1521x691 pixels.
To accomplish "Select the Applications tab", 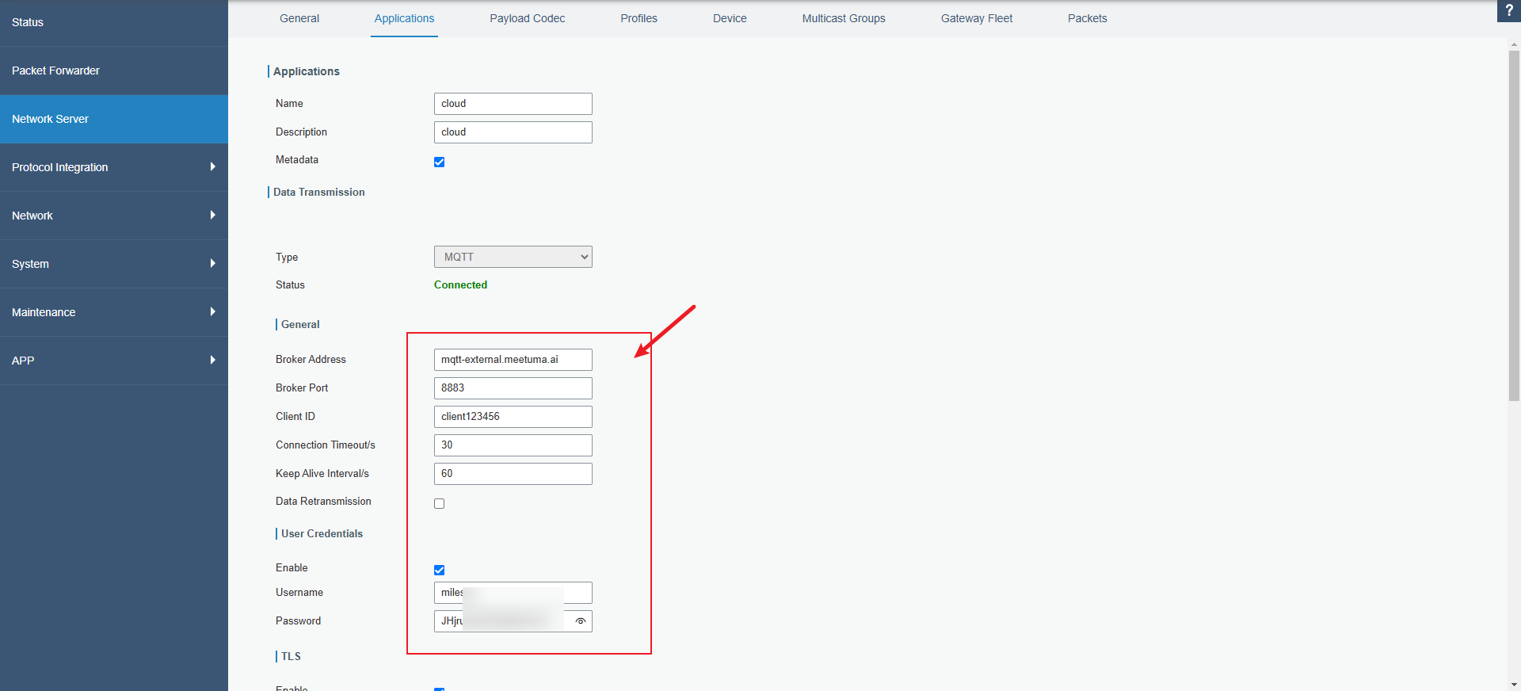I will [x=404, y=18].
